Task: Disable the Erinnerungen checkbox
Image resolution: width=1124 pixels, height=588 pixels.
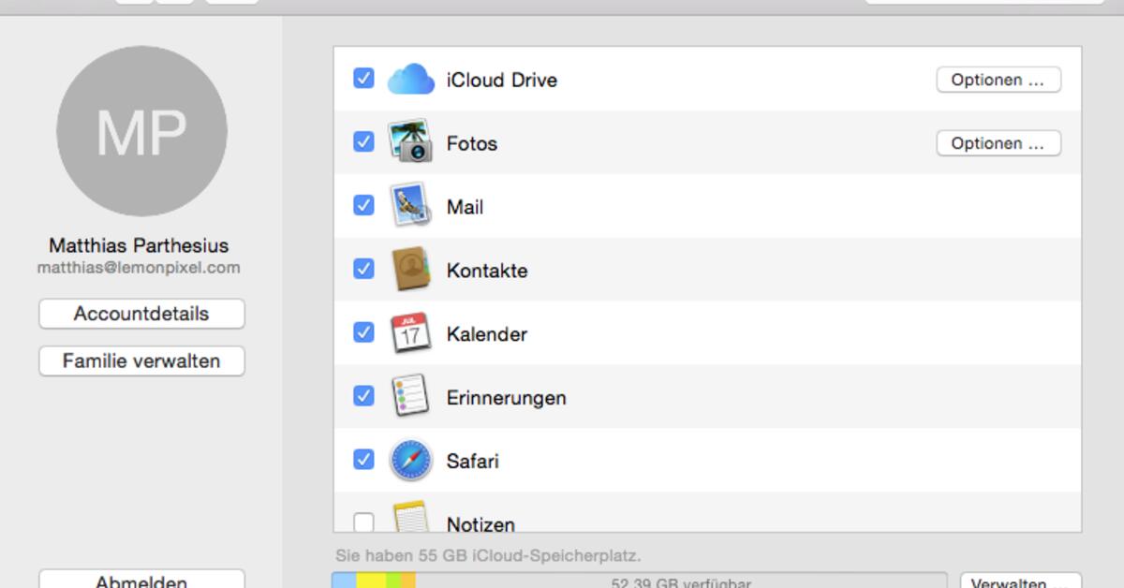Action: 363,397
